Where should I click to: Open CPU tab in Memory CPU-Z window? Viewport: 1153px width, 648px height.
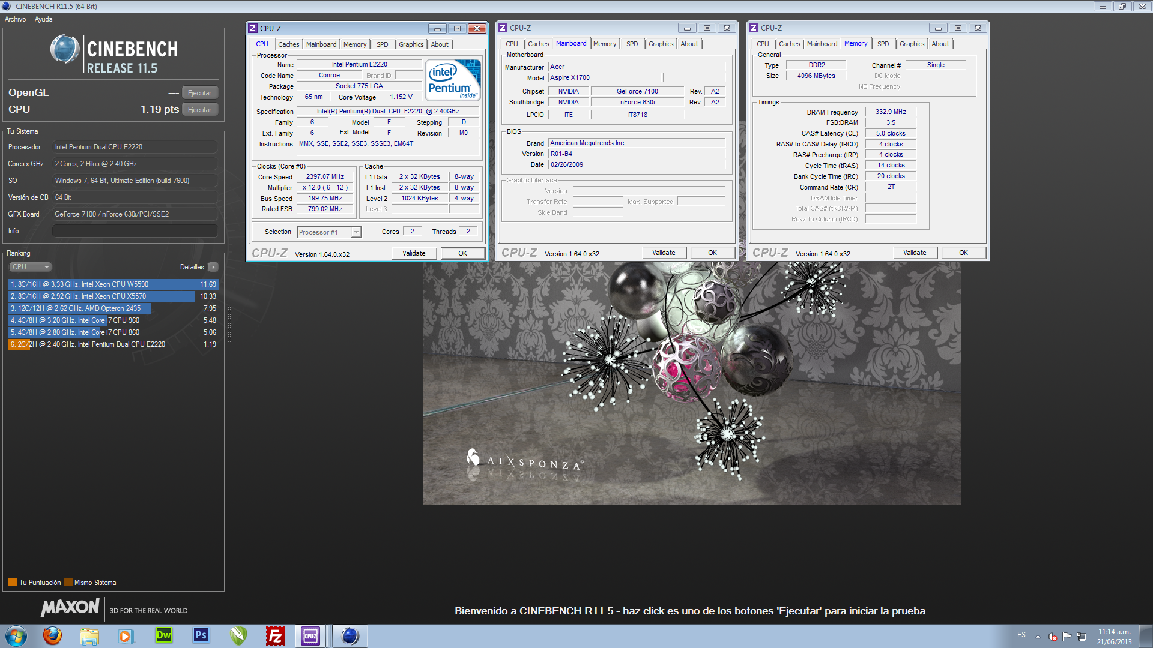(x=763, y=44)
